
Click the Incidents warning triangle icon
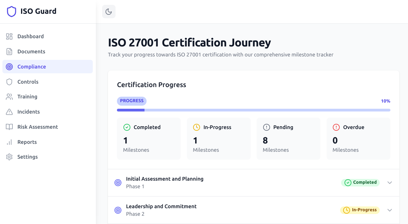coord(9,112)
